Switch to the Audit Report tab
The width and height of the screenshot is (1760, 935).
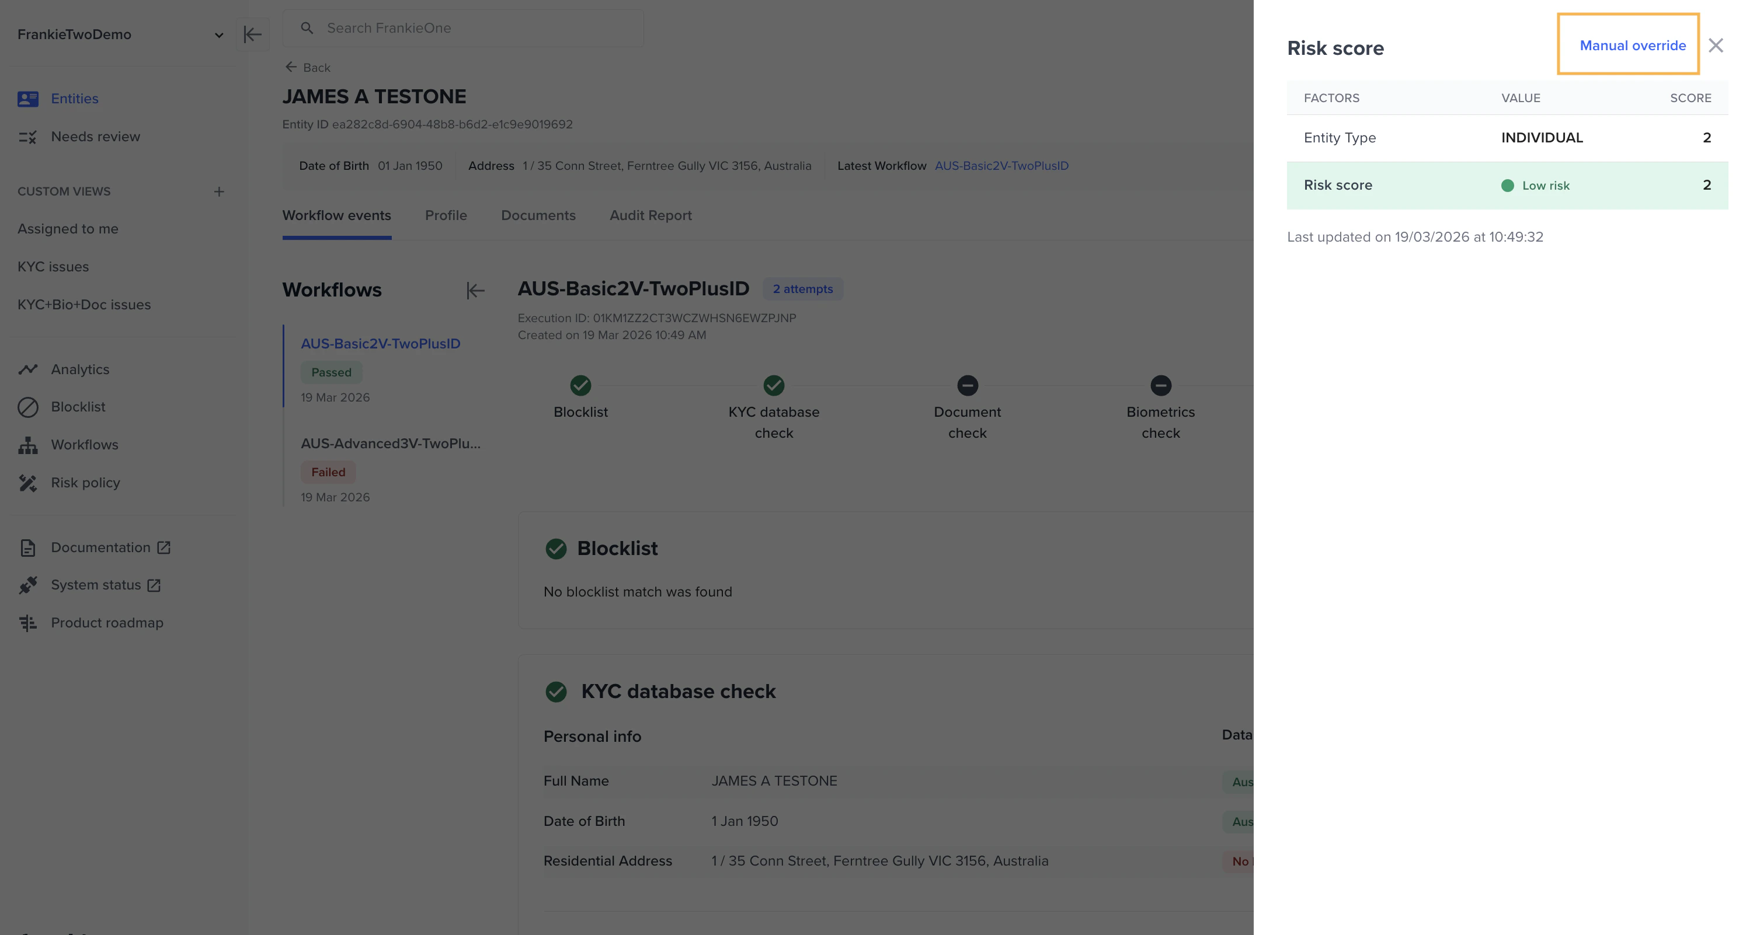(650, 216)
